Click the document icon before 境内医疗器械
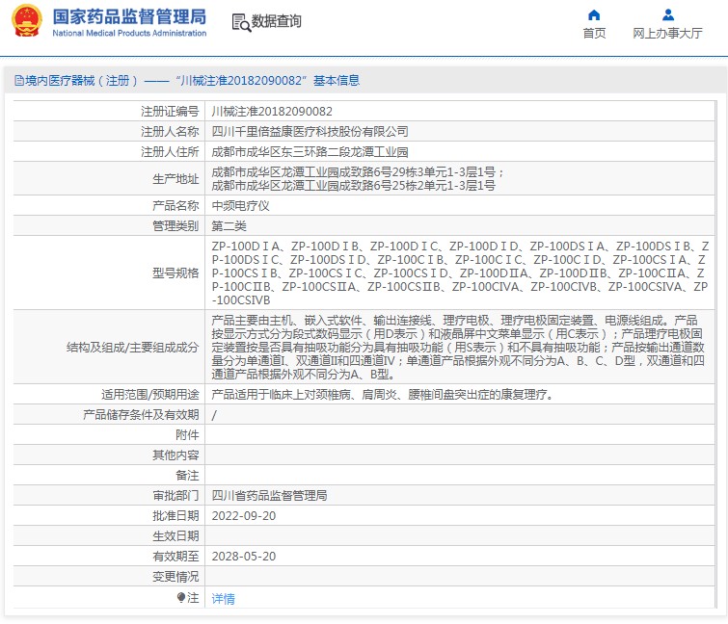 19,81
